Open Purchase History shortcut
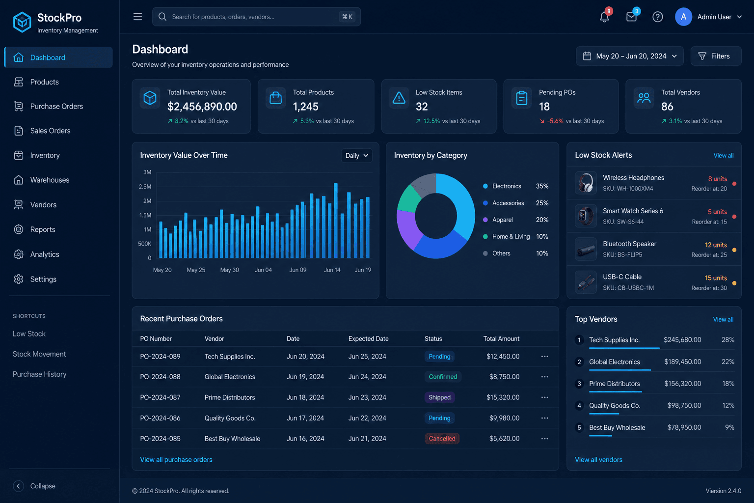Viewport: 754px width, 503px height. pyautogui.click(x=40, y=374)
